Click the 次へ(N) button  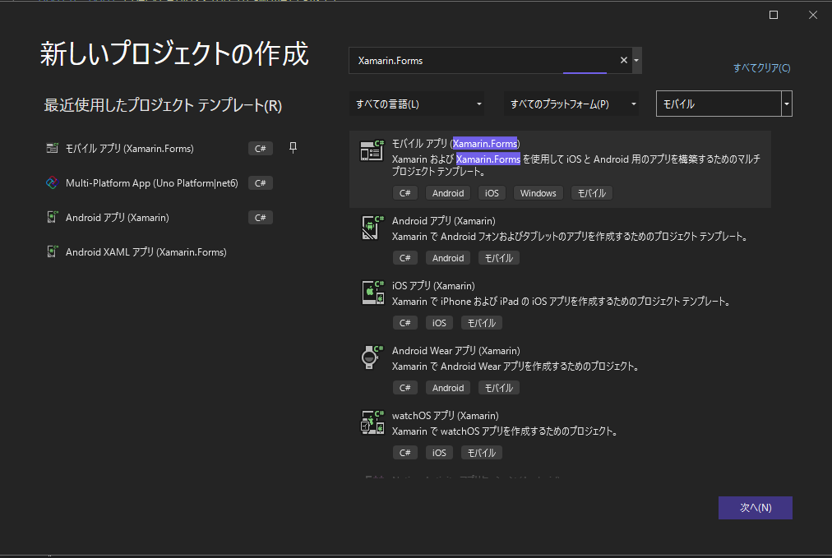pos(755,508)
